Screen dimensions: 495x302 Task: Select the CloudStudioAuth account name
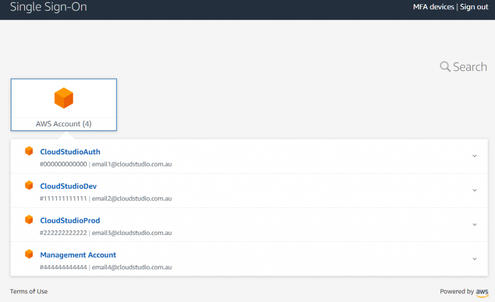tap(70, 152)
